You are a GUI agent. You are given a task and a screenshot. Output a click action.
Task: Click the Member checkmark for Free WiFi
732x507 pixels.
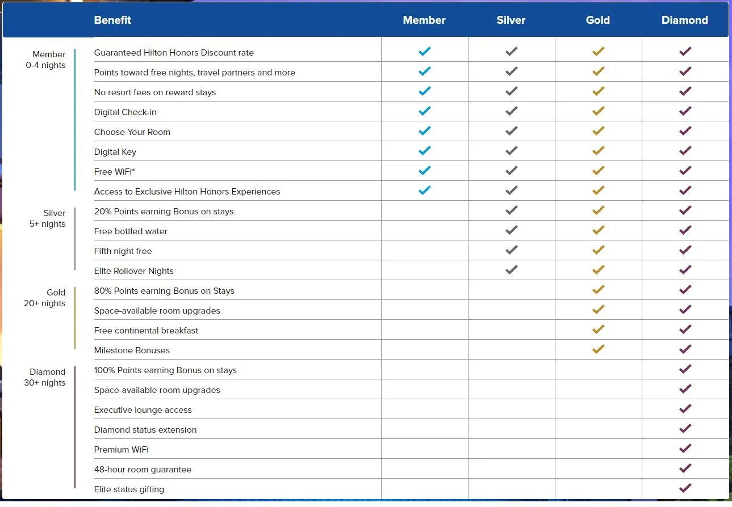(425, 171)
